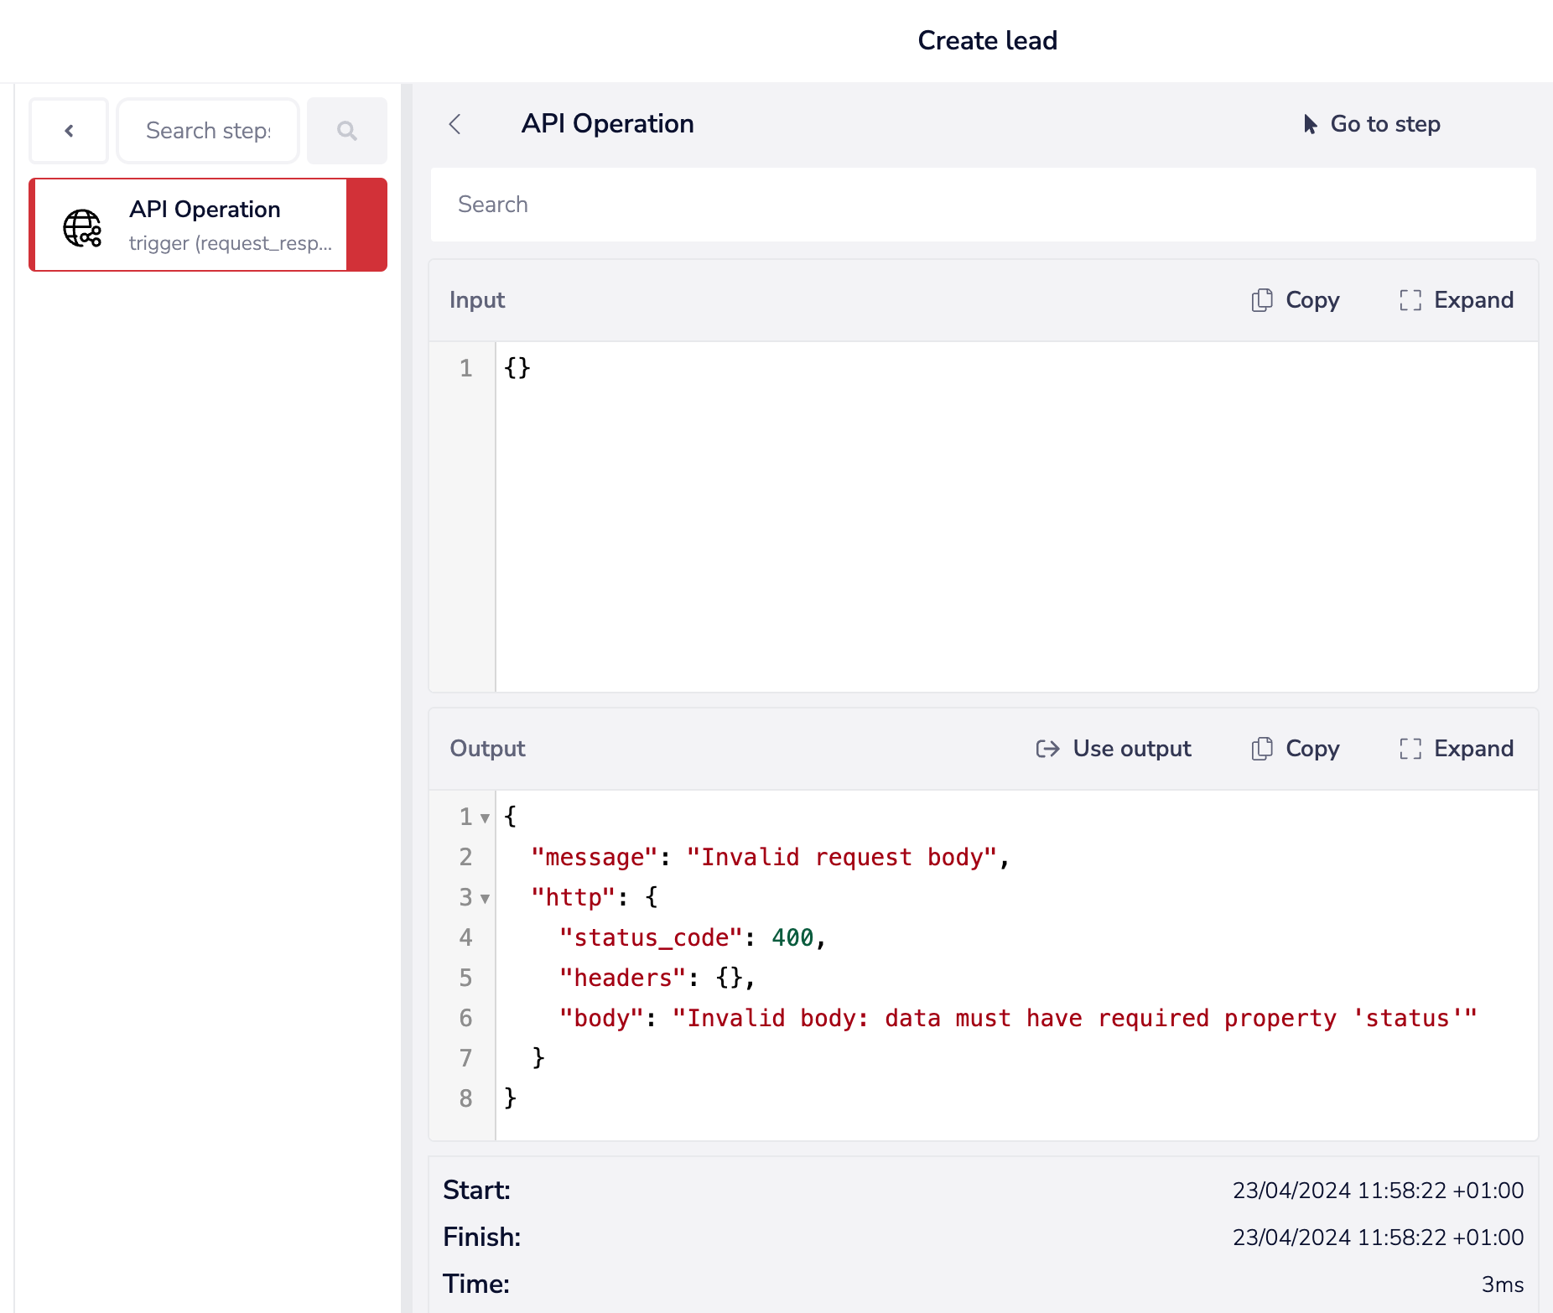Click the Create lead page title

click(987, 40)
